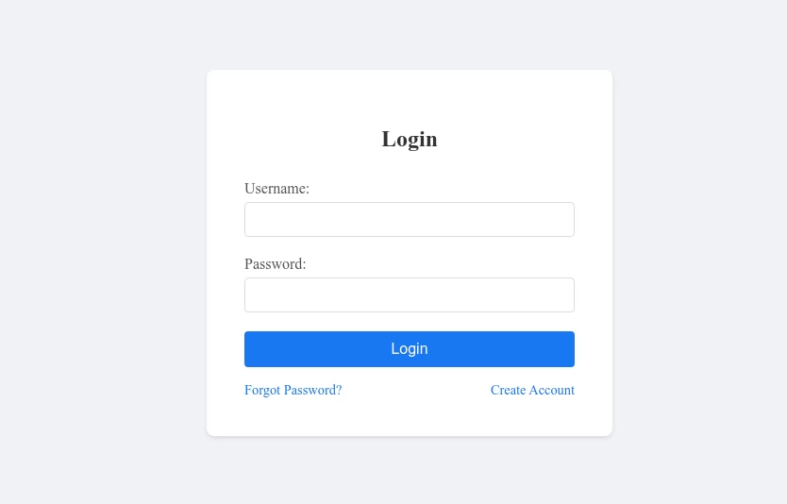Click the blue Login button
787x504 pixels.
pyautogui.click(x=409, y=349)
